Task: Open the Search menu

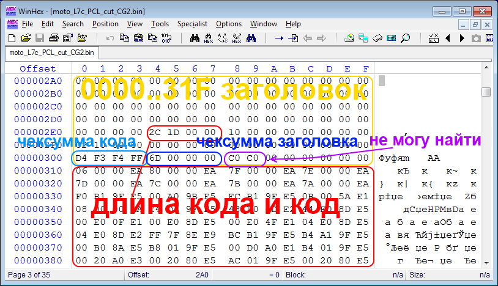Action: tap(73, 24)
